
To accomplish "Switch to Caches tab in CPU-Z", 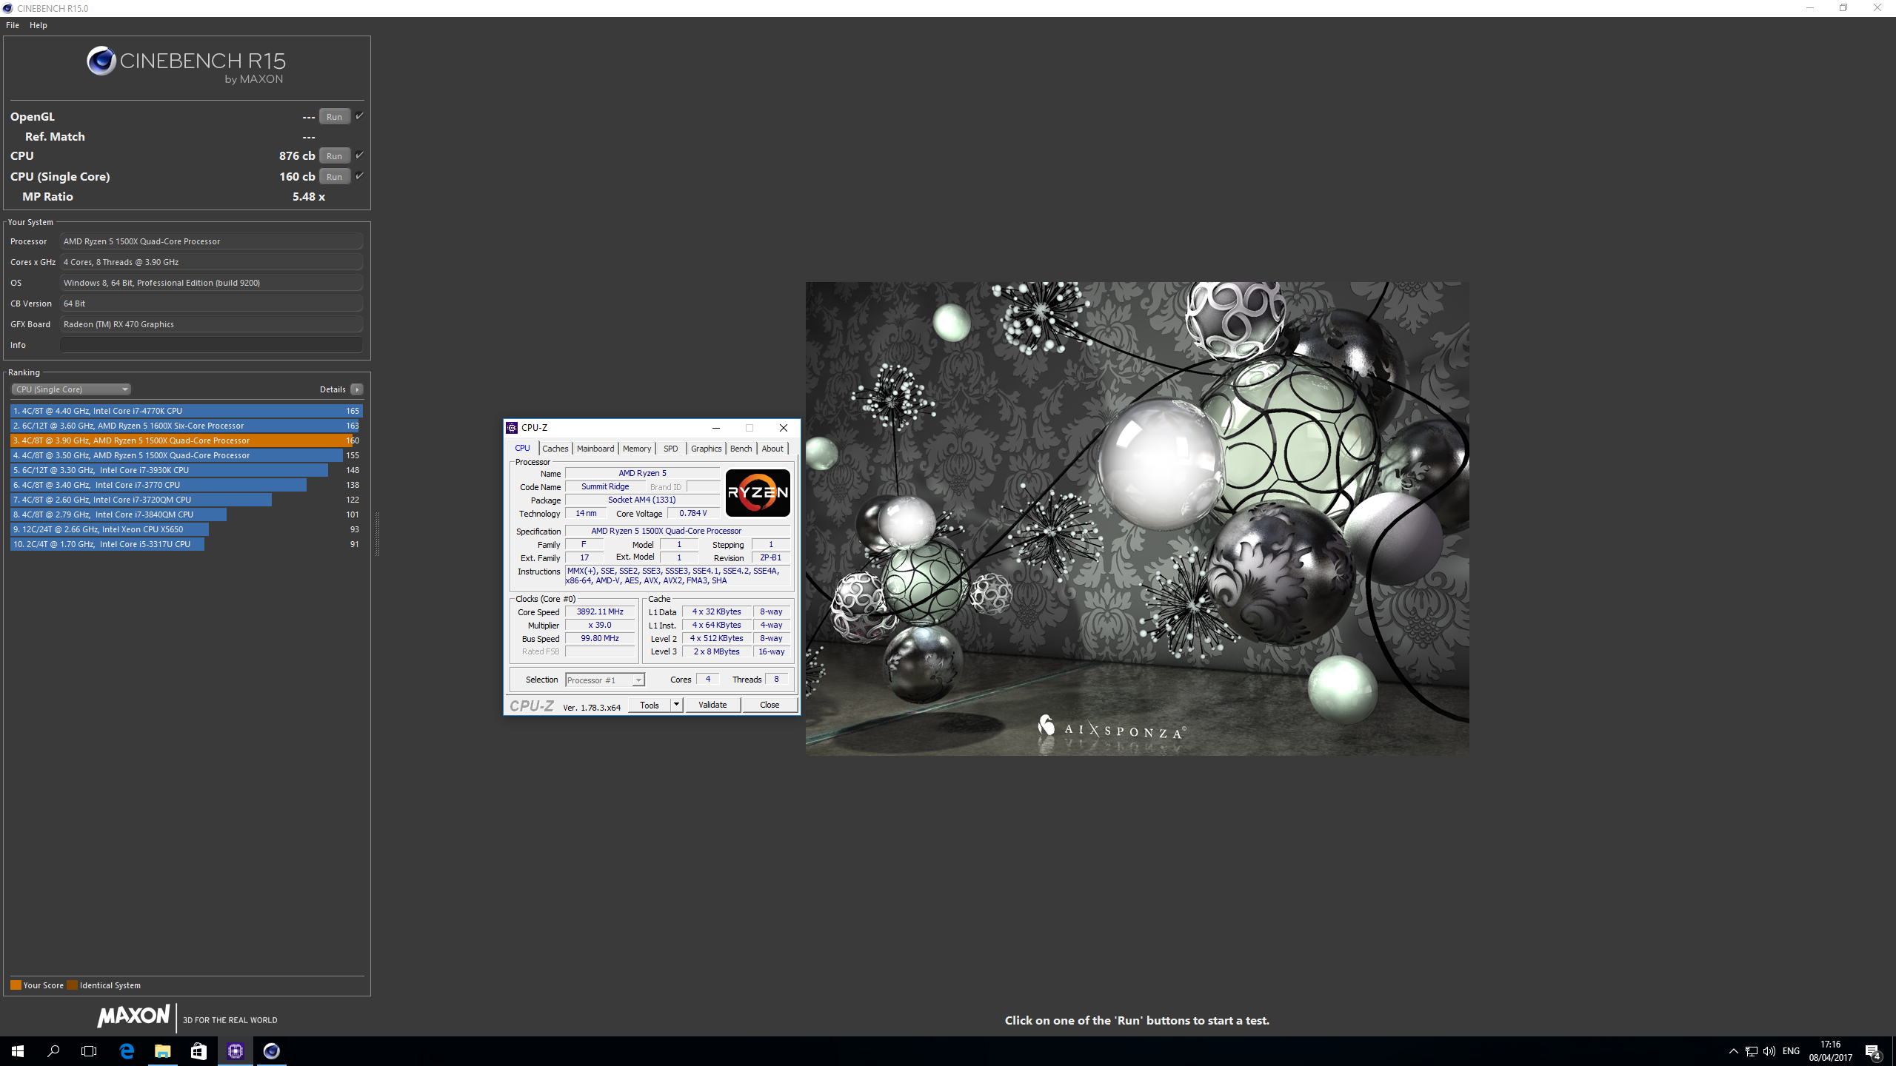I will 555,449.
